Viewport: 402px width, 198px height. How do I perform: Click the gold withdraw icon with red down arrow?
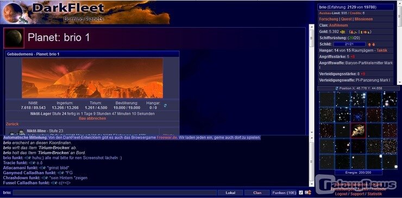[x=354, y=32]
